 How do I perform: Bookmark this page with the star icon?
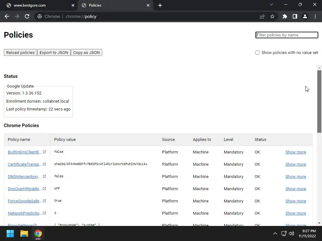click(x=272, y=16)
